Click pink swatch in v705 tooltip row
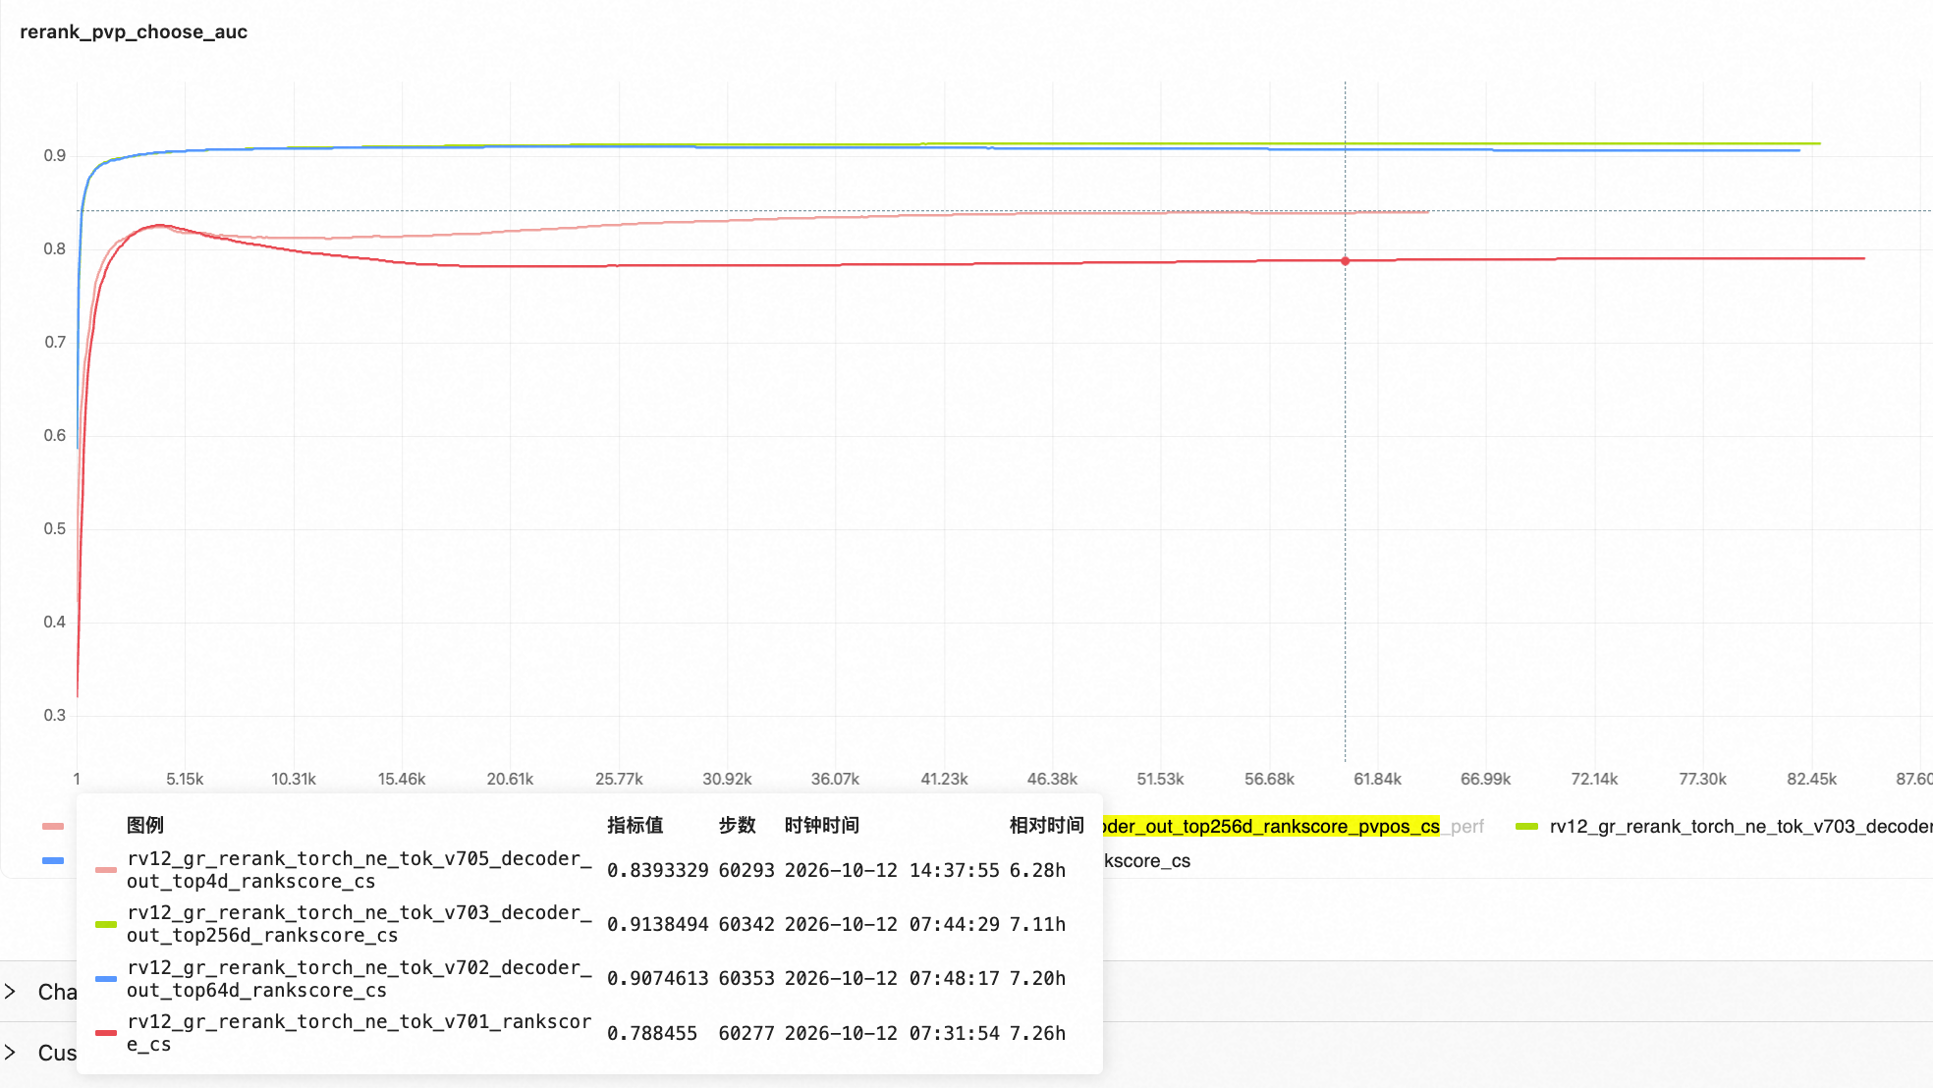 (x=106, y=870)
